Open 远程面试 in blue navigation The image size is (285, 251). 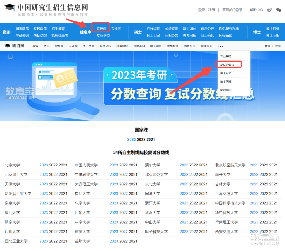click(x=225, y=35)
